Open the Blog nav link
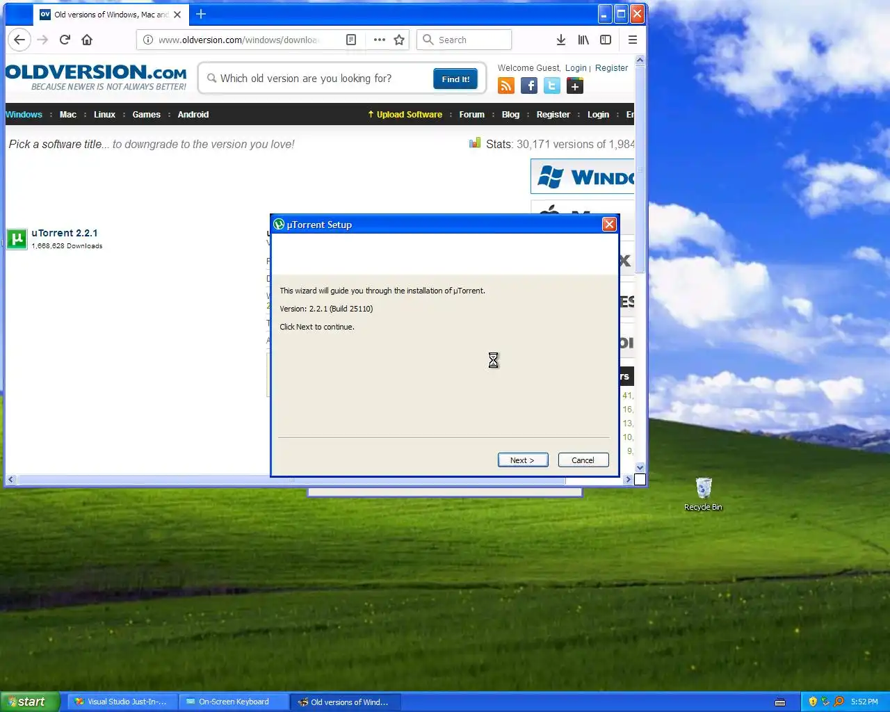 [x=510, y=115]
